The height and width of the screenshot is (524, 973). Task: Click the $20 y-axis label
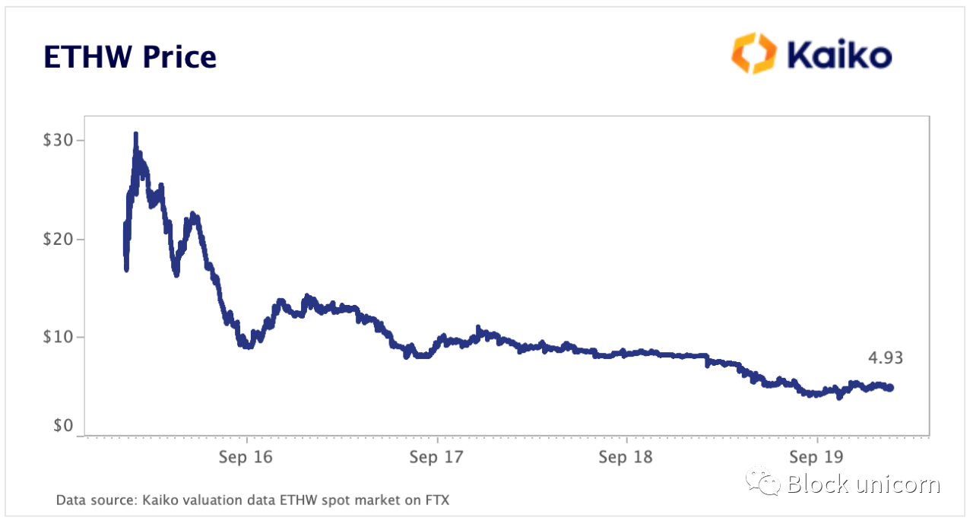click(x=59, y=239)
